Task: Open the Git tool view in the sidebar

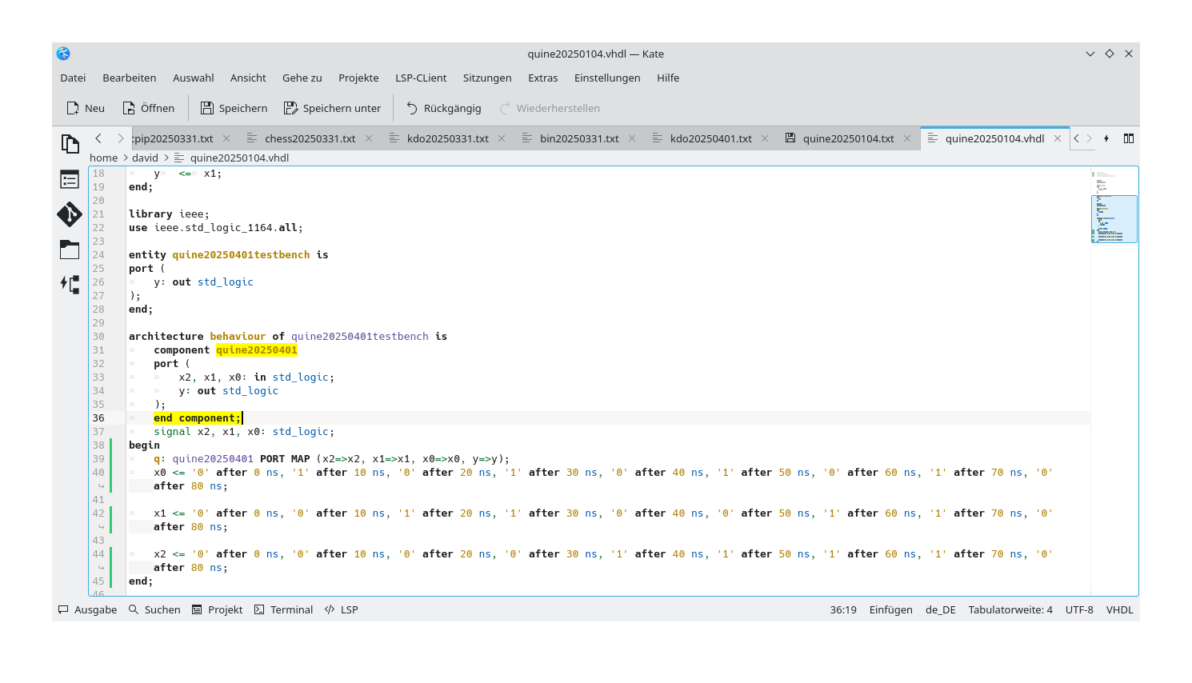Action: 70,214
